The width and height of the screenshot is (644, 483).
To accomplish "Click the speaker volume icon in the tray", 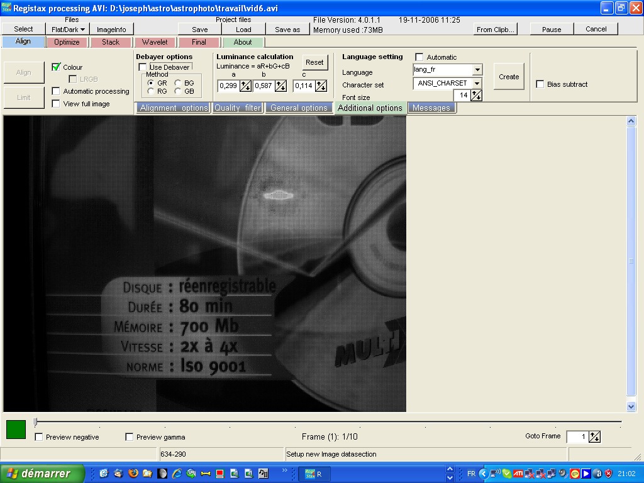I will pos(563,474).
